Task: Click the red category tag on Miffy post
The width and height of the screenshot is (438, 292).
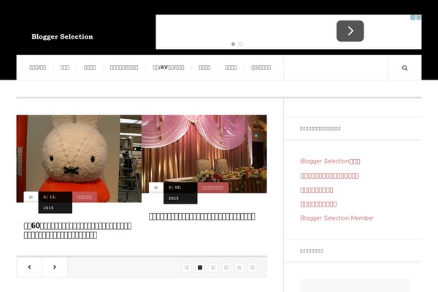Action: [x=85, y=197]
